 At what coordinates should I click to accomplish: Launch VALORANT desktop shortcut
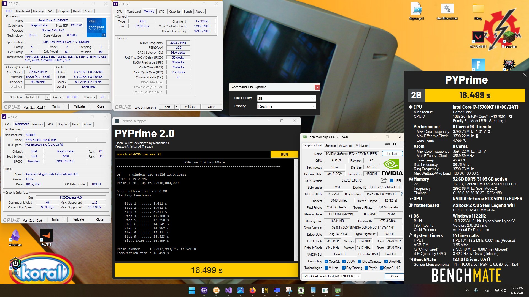[x=478, y=40]
